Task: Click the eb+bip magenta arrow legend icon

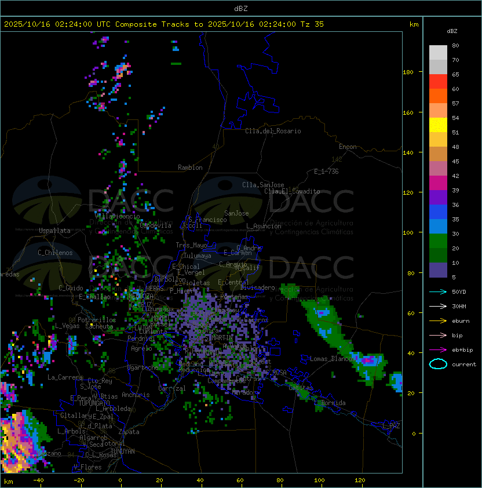Action: 438,350
